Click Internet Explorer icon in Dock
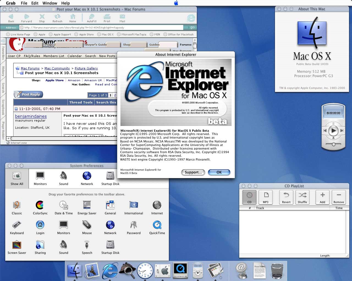Screen dimensions: 352x281 (110, 271)
